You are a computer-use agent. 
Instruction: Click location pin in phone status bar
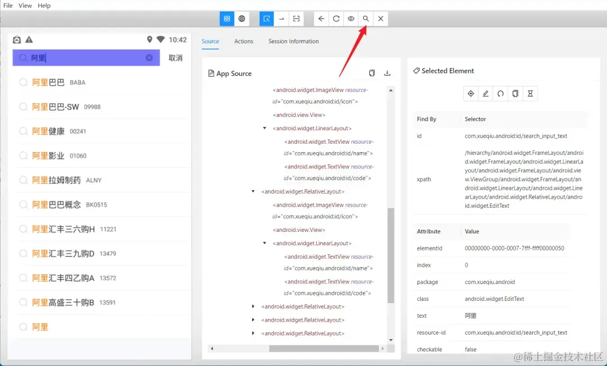point(150,39)
